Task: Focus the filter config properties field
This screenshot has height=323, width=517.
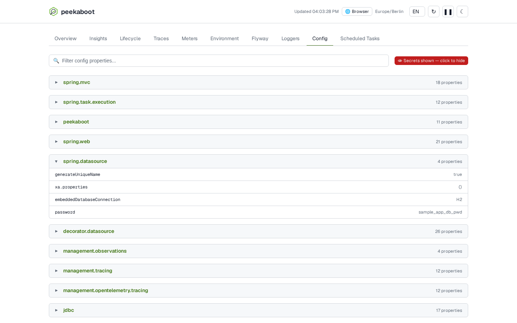Action: click(219, 61)
